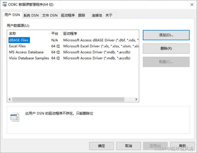Open the 连接池 tab
197x153 pixels.
click(97, 15)
